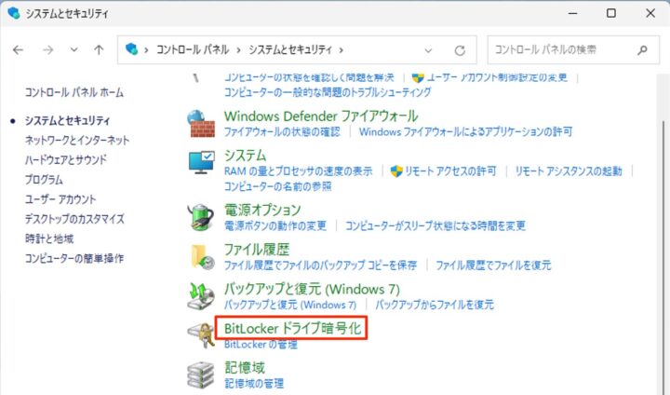Open コンピューターの簡単操作 category
This screenshot has width=670, height=395.
(74, 258)
